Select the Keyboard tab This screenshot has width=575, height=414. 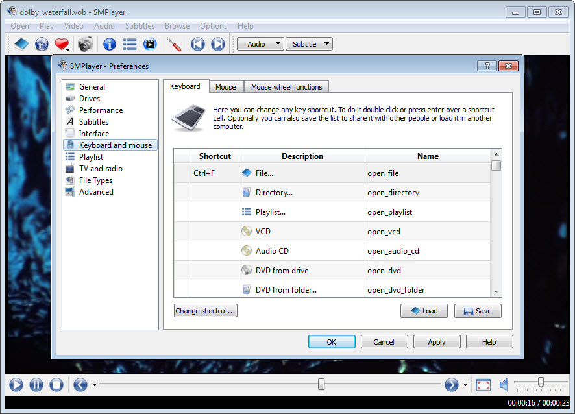[185, 86]
